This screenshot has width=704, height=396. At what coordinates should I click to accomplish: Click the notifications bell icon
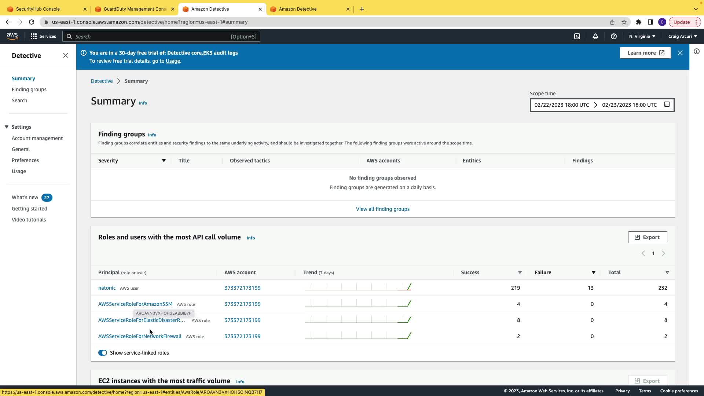595,36
